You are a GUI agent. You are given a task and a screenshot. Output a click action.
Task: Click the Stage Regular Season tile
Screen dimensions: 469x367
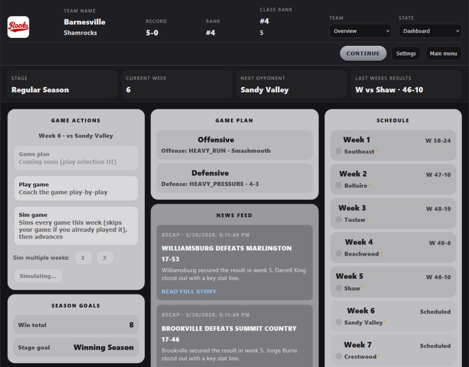pyautogui.click(x=63, y=84)
